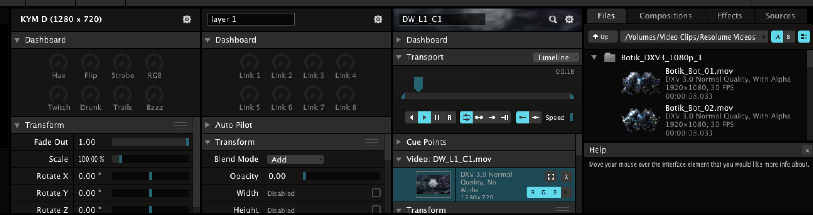Switch to the Compositions tab

pos(665,16)
